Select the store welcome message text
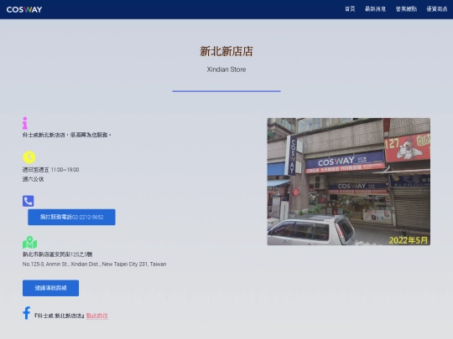This screenshot has height=339, width=453. (67, 135)
